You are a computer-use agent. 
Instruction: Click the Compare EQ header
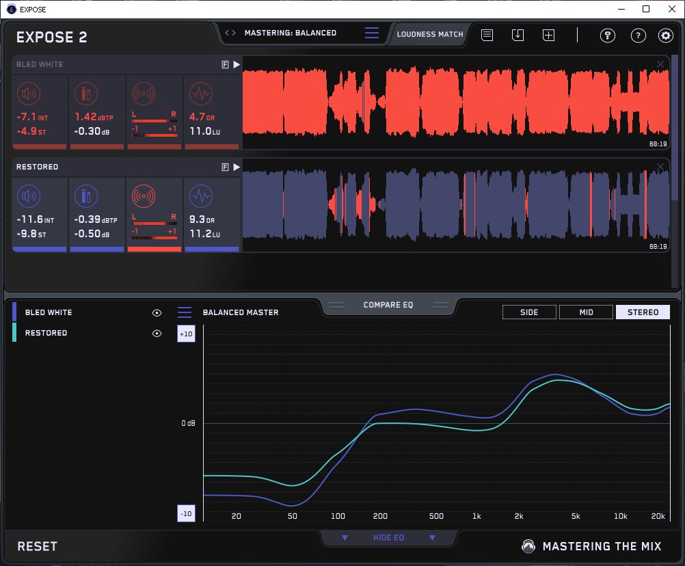[388, 305]
